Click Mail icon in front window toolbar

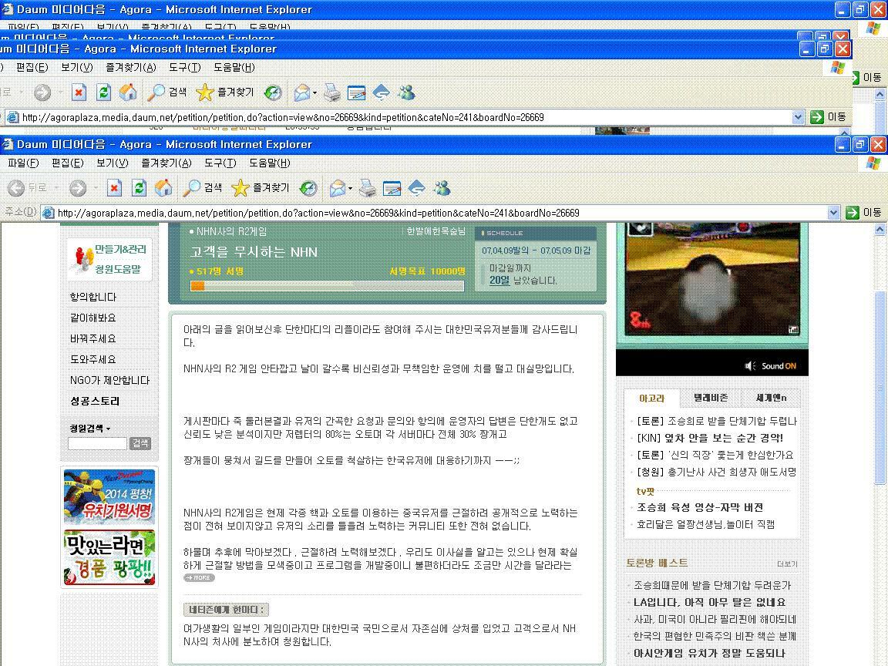click(338, 188)
